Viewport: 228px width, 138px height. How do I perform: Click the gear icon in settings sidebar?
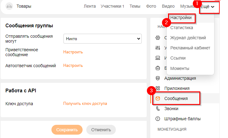[158, 38]
